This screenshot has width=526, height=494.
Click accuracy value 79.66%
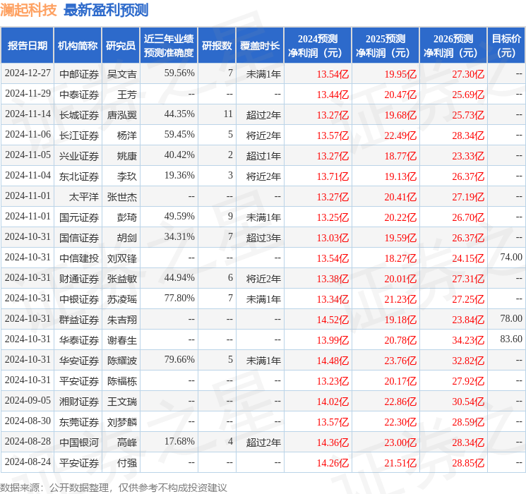tap(179, 359)
